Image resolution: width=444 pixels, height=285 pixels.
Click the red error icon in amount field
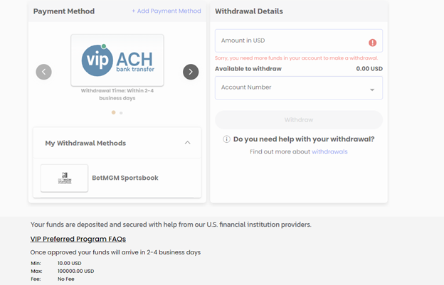pyautogui.click(x=372, y=43)
